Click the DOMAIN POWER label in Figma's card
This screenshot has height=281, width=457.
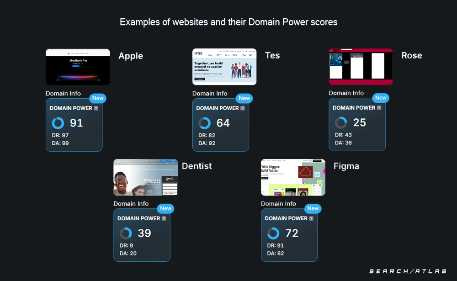(x=286, y=218)
